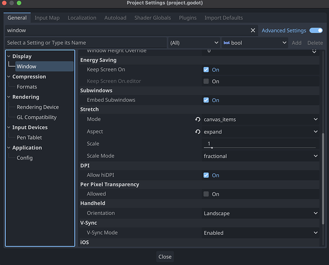Click the V-Sync Mode property label
329x265 pixels.
(102, 233)
